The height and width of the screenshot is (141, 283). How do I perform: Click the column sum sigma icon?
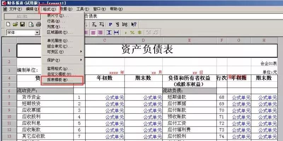point(102,24)
